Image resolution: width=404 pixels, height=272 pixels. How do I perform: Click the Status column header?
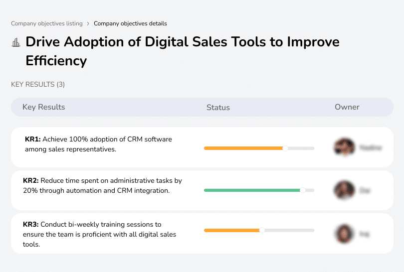[218, 107]
